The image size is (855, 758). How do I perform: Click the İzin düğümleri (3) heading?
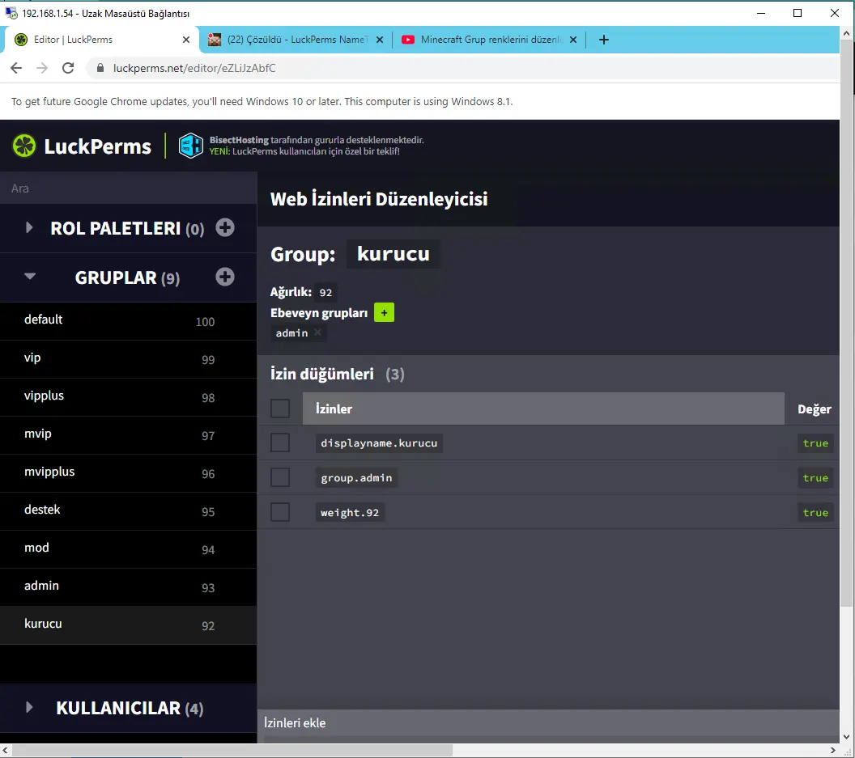tap(338, 374)
